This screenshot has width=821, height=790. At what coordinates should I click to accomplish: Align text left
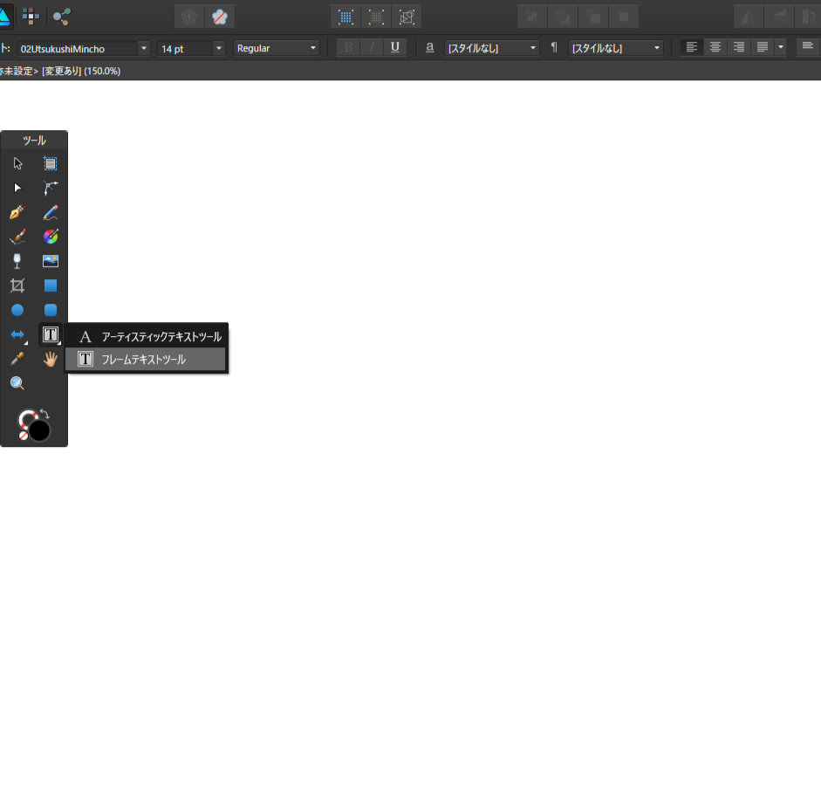point(692,48)
